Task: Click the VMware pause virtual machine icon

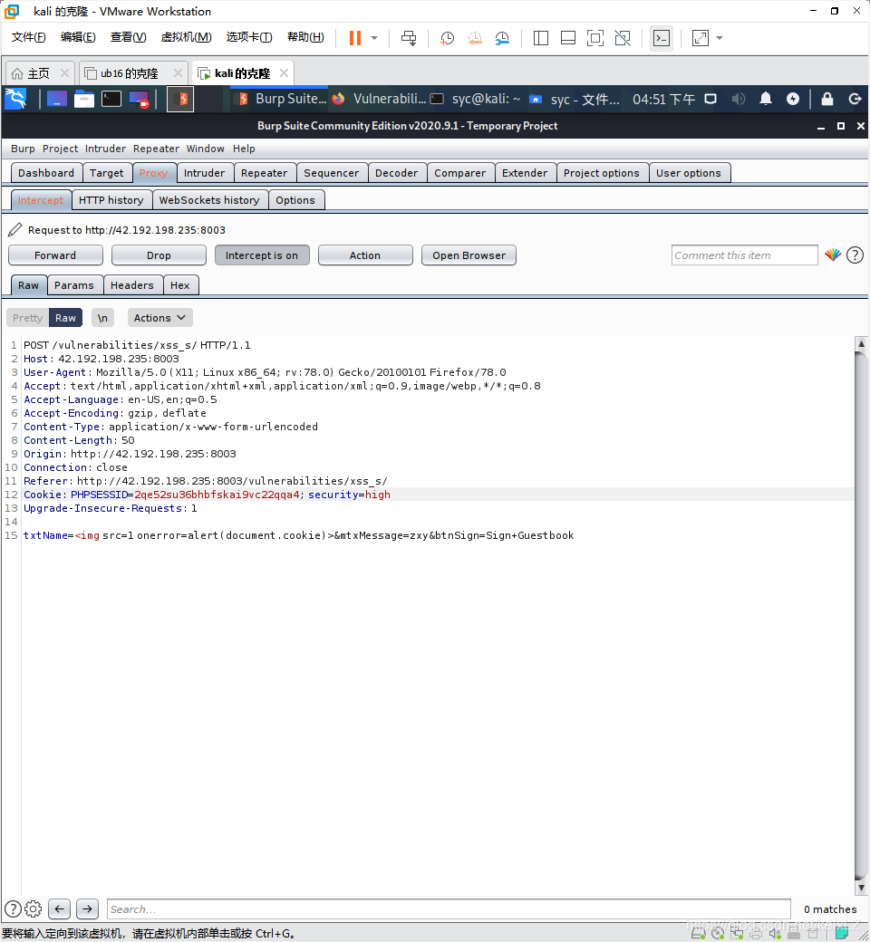Action: tap(354, 38)
